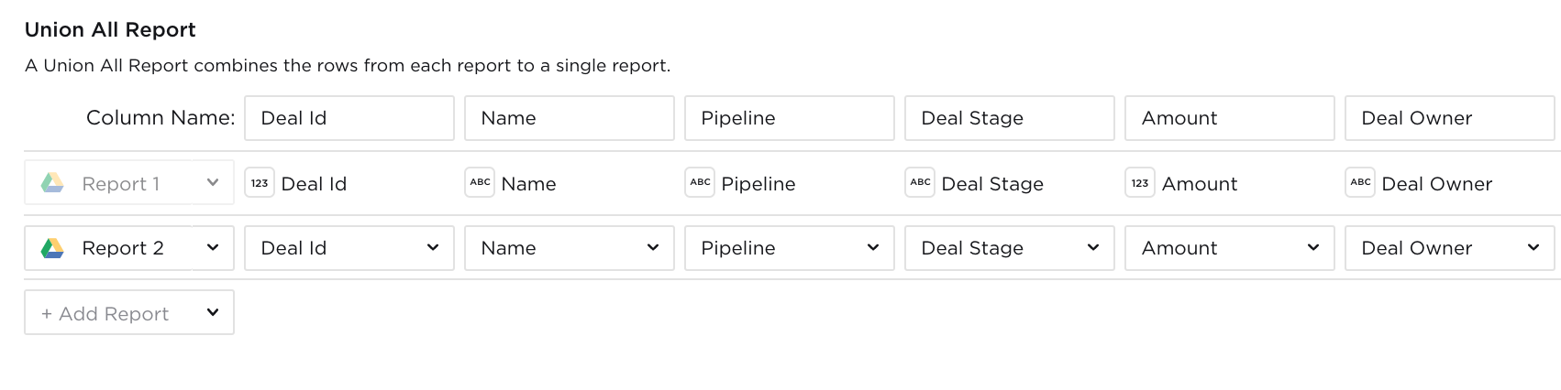
Task: Open Report 2 Name column dropdown
Action: 570,248
